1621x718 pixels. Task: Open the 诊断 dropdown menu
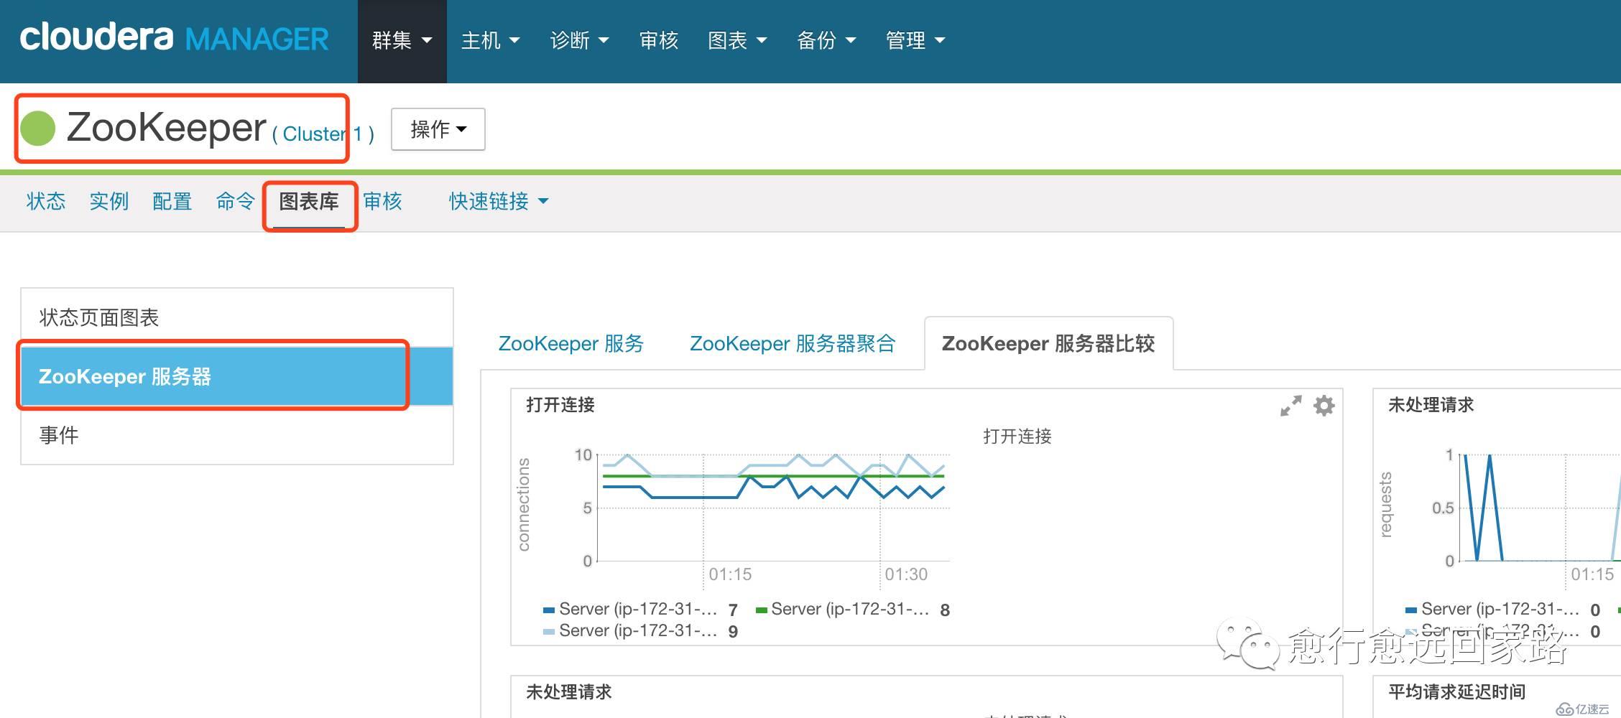[x=579, y=41]
